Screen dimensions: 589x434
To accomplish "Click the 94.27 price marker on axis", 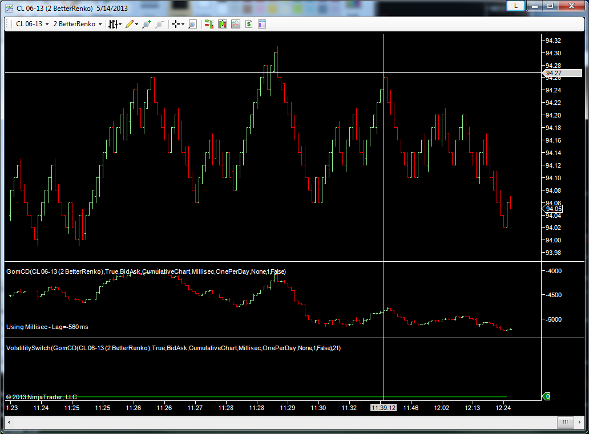I will point(552,73).
